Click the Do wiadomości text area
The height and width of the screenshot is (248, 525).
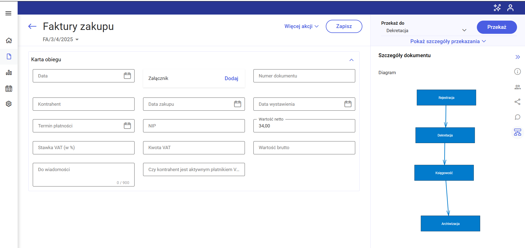84,175
